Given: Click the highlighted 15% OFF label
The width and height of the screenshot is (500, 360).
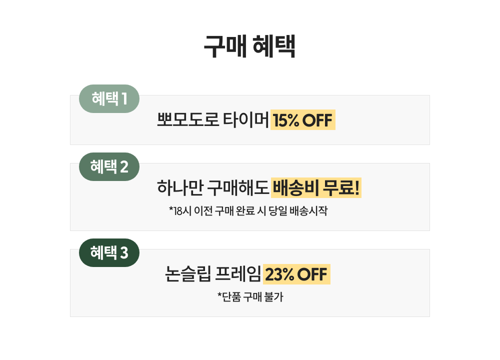Looking at the screenshot, I should 302,120.
